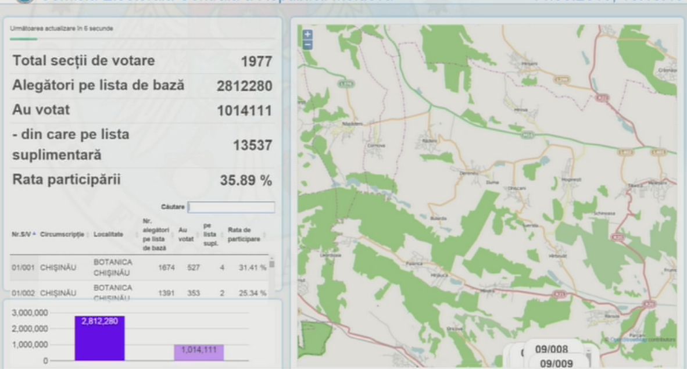Sort table by Rata de participare column
Screen dimensions: 687x369
click(x=245, y=234)
